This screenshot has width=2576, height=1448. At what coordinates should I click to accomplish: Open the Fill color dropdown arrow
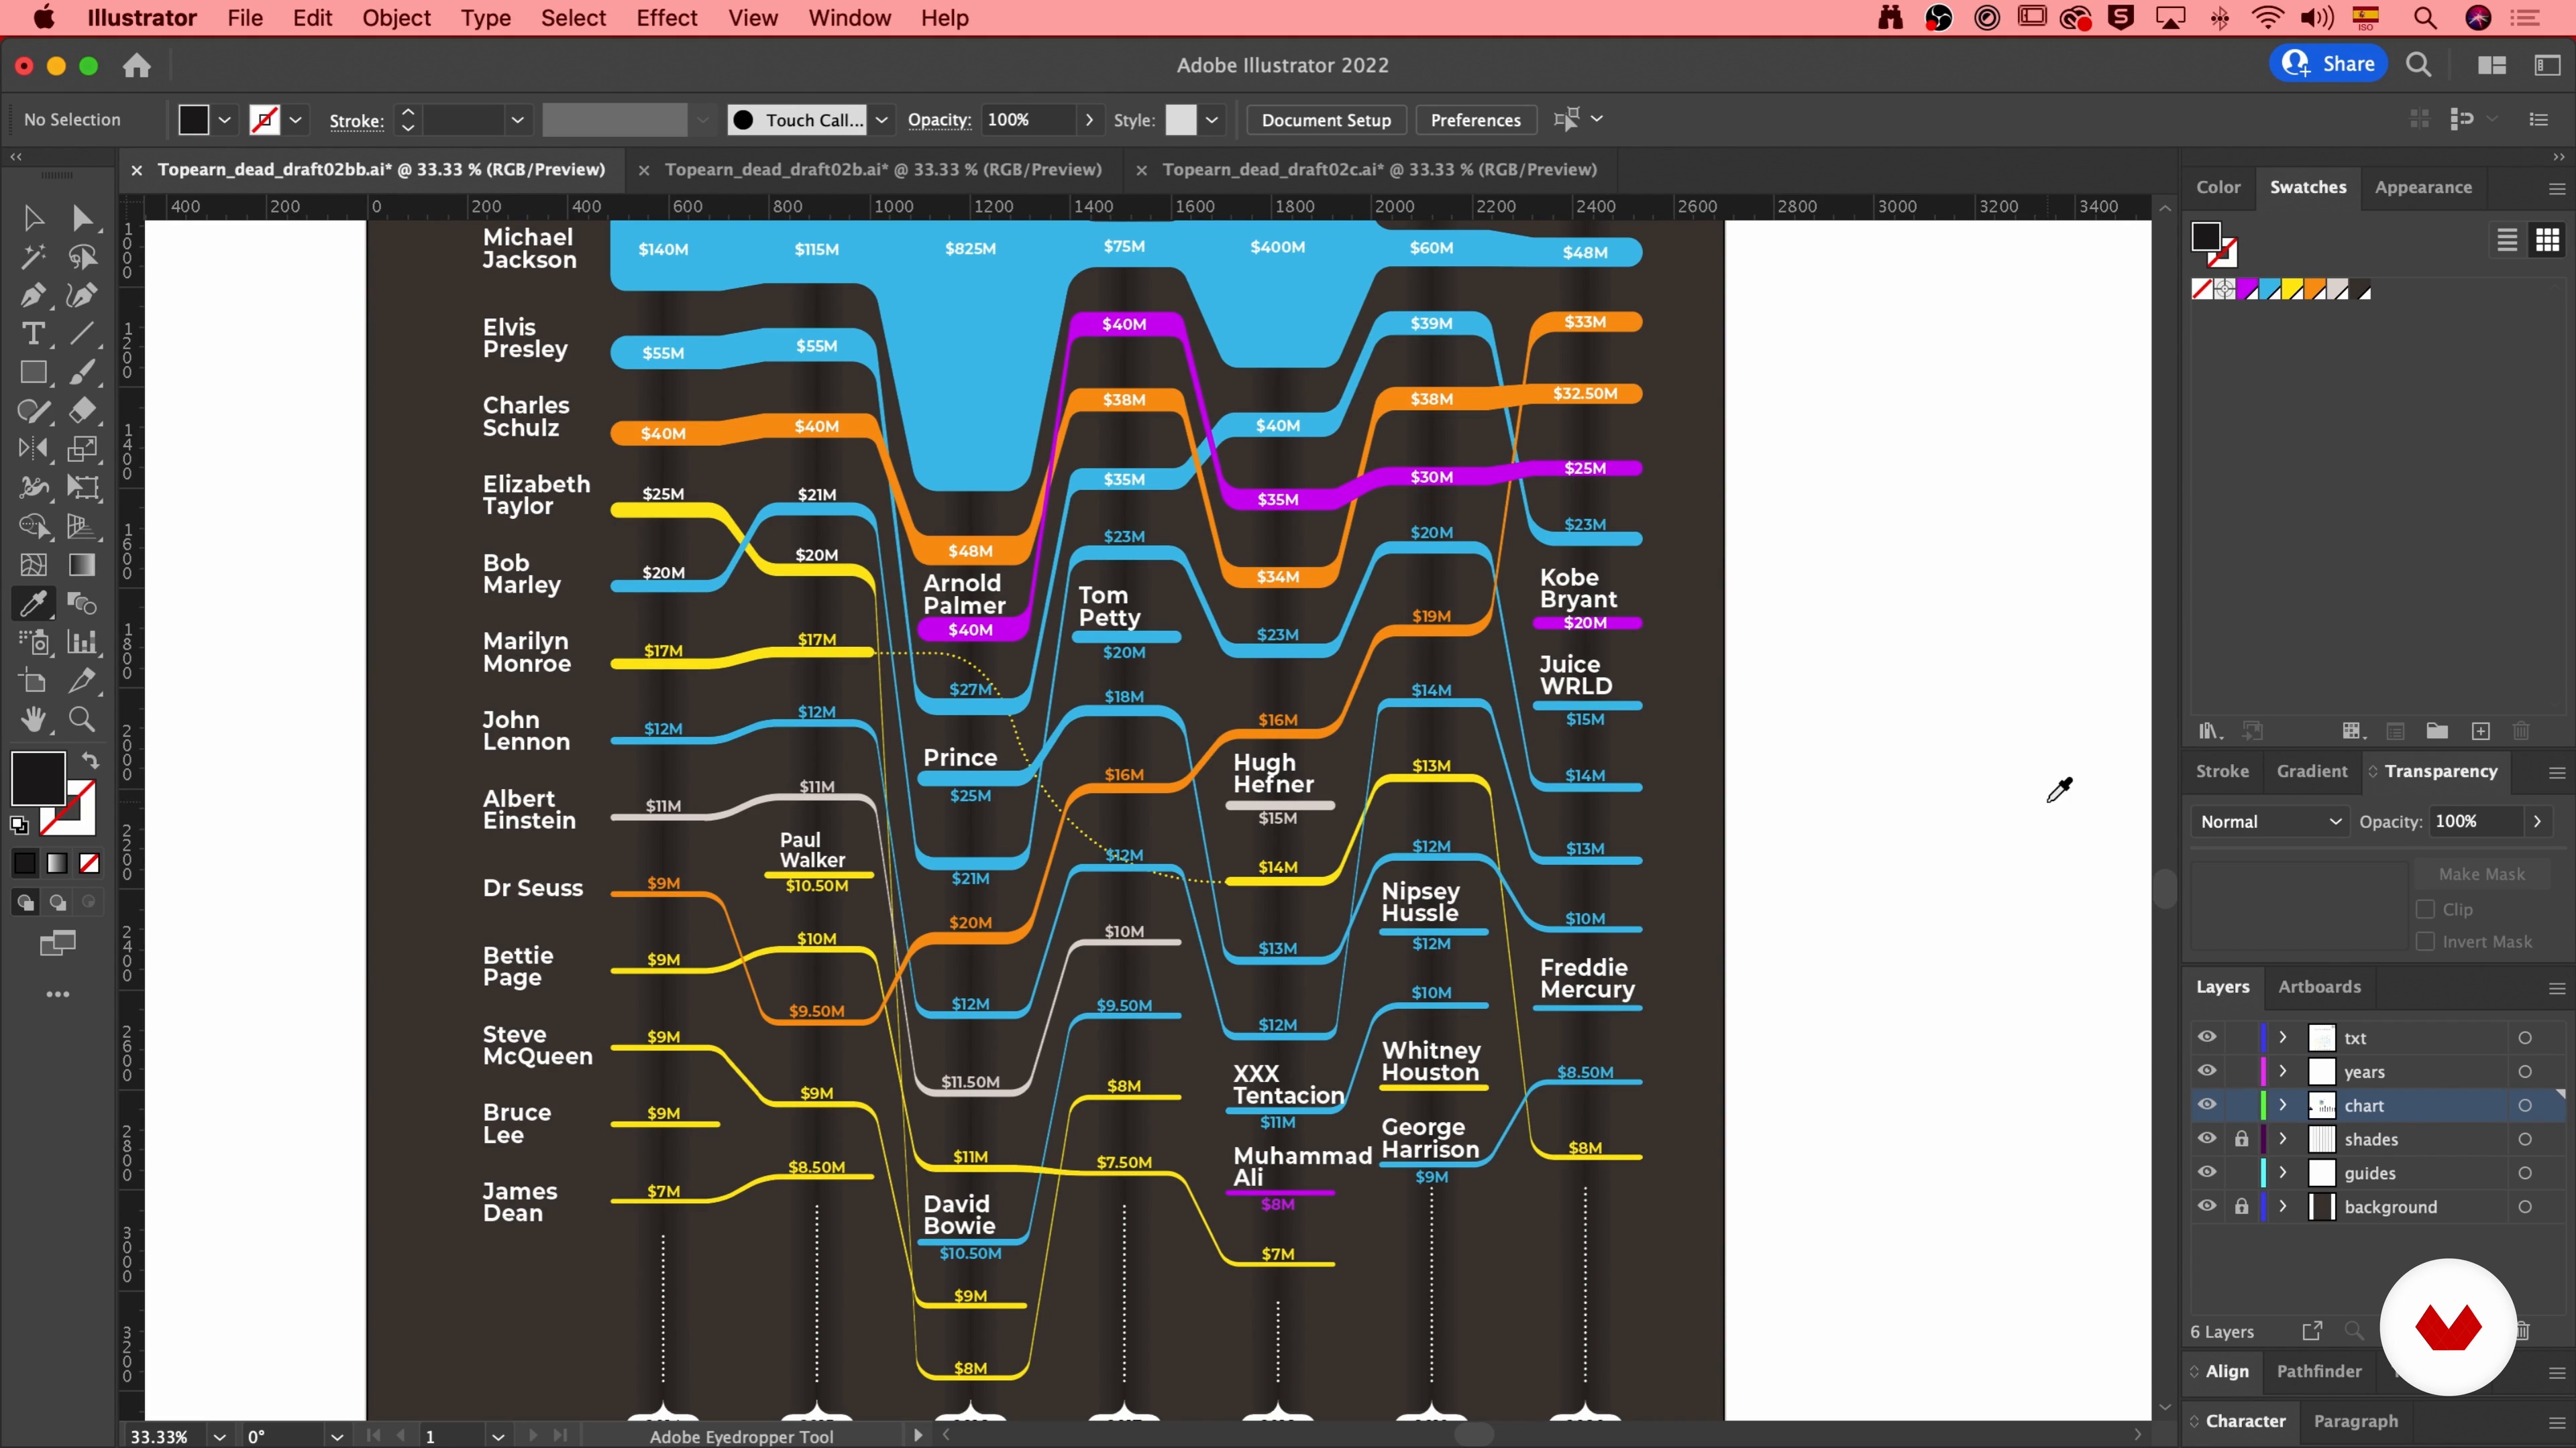[x=225, y=120]
